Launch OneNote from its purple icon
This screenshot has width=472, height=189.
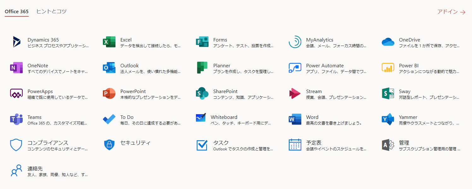click(16, 68)
